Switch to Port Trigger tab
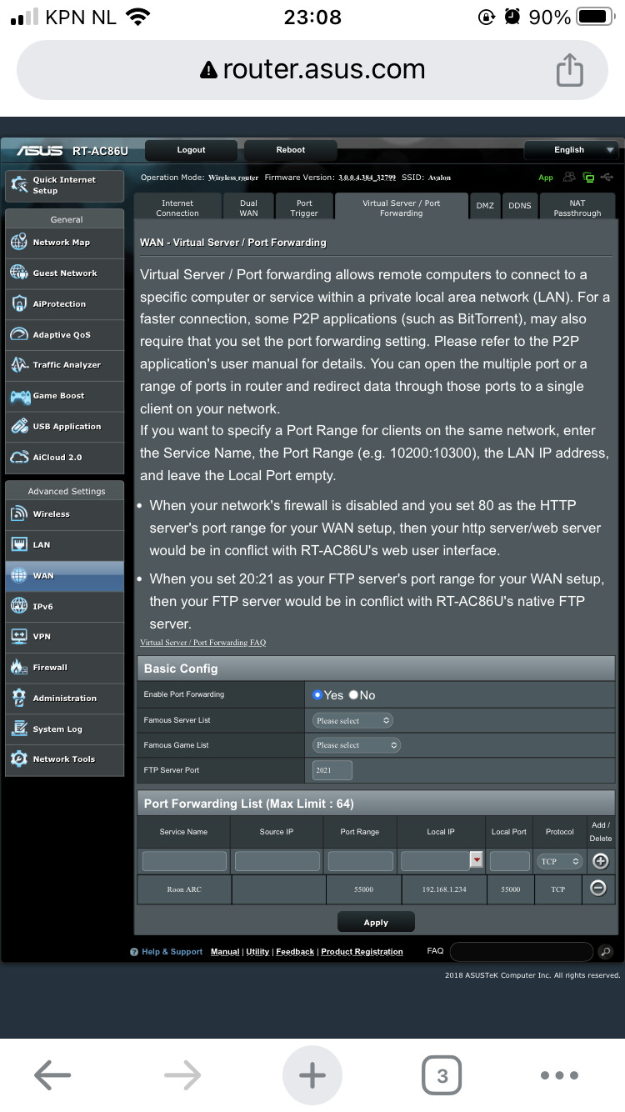The image size is (625, 1112). (304, 208)
